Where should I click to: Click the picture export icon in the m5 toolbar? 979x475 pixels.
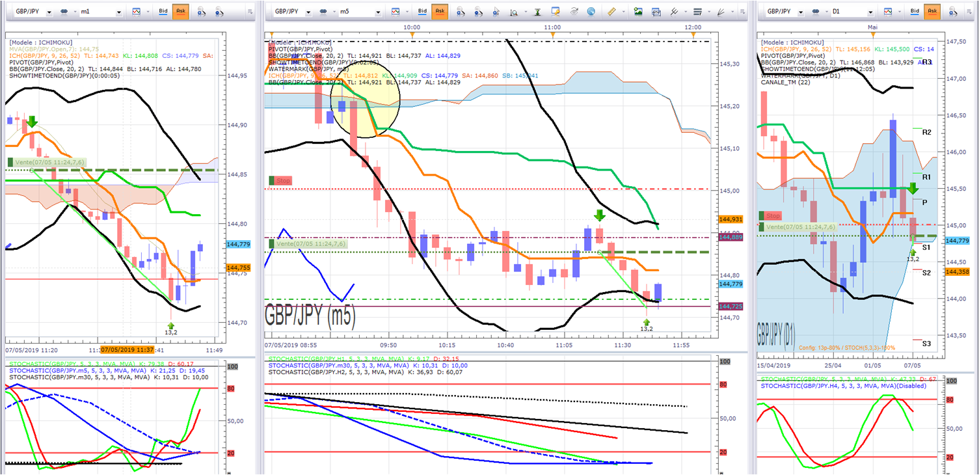click(x=638, y=12)
